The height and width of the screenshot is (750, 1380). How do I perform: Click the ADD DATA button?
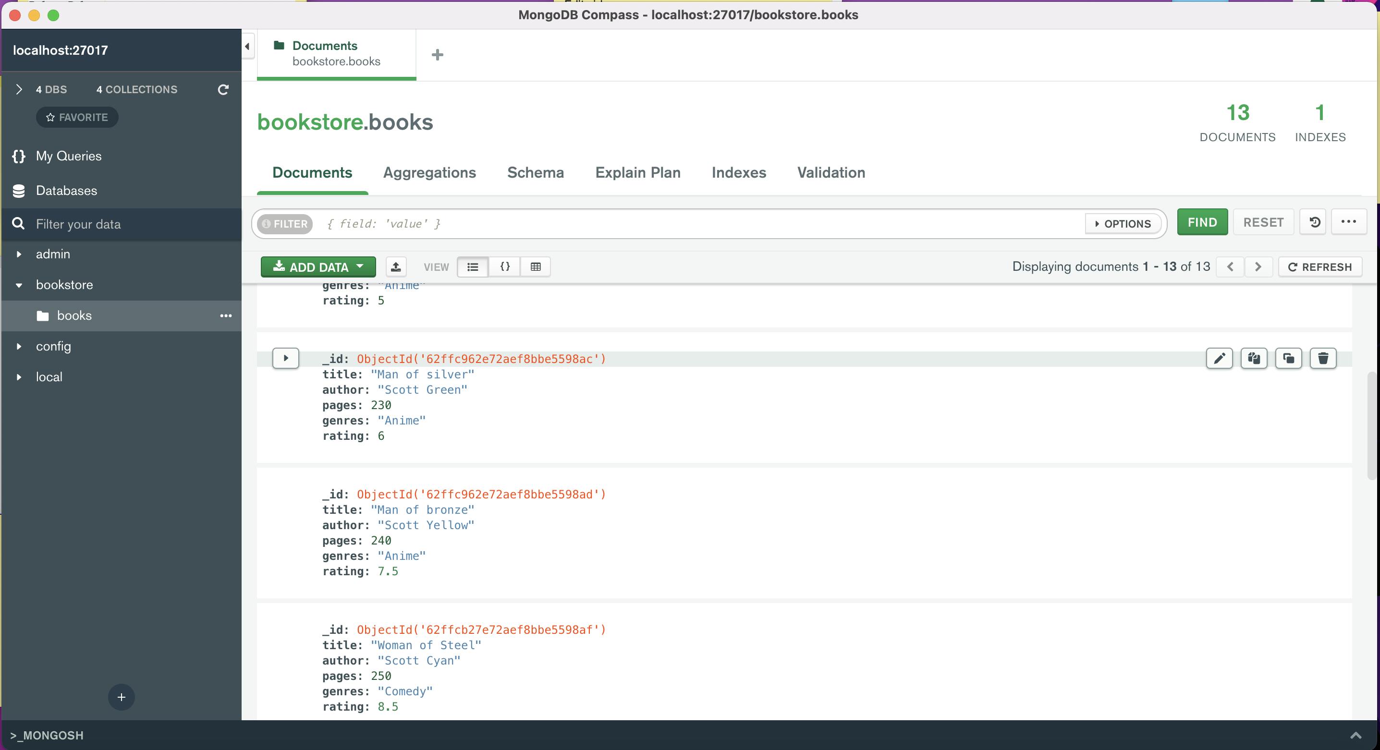(318, 266)
